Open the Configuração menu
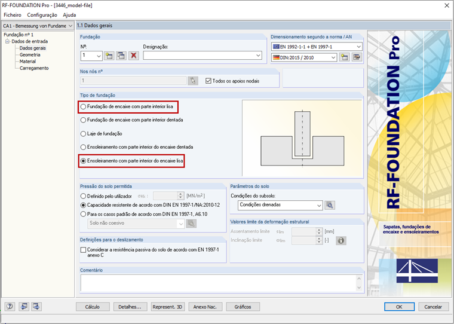454x324 pixels. click(x=42, y=15)
